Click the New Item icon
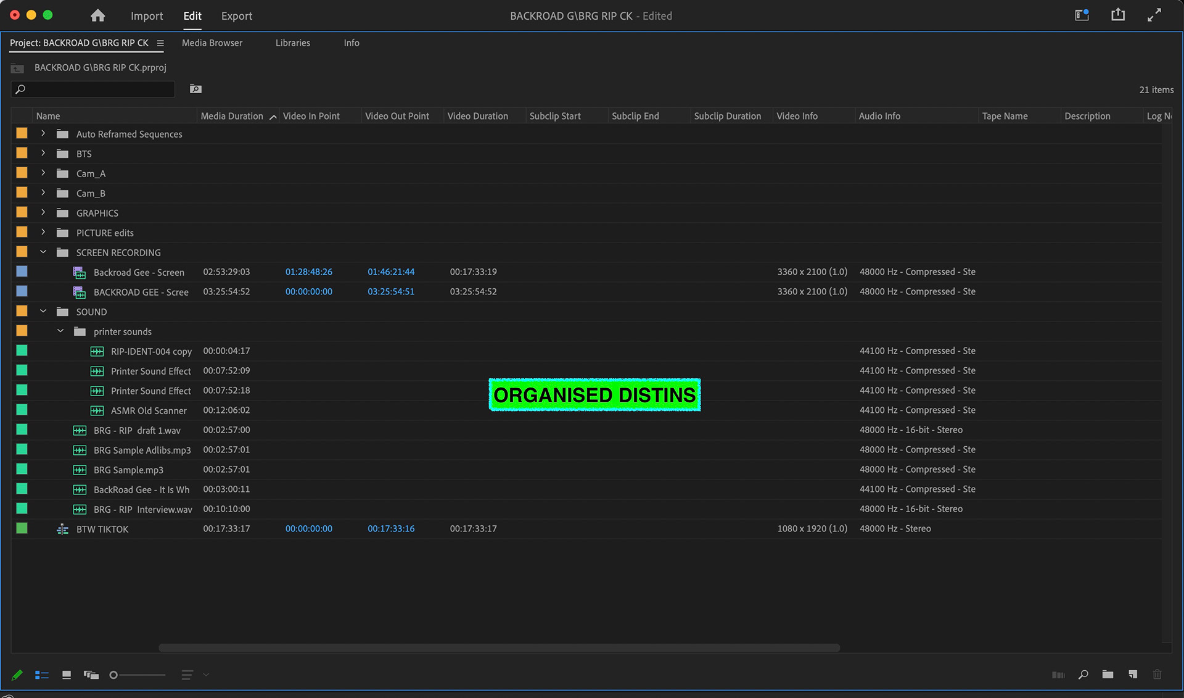1184x698 pixels. [1133, 675]
